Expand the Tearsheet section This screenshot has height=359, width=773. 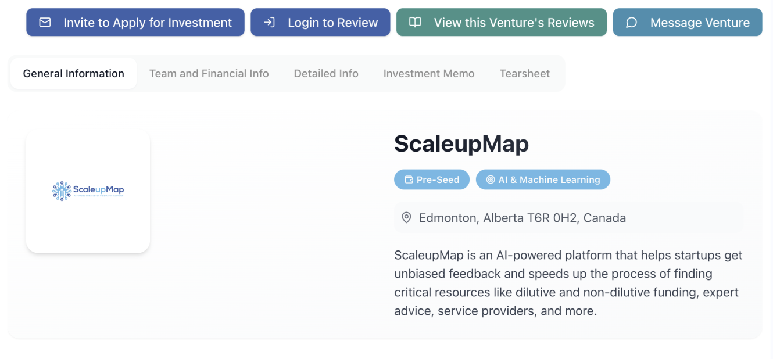coord(524,73)
